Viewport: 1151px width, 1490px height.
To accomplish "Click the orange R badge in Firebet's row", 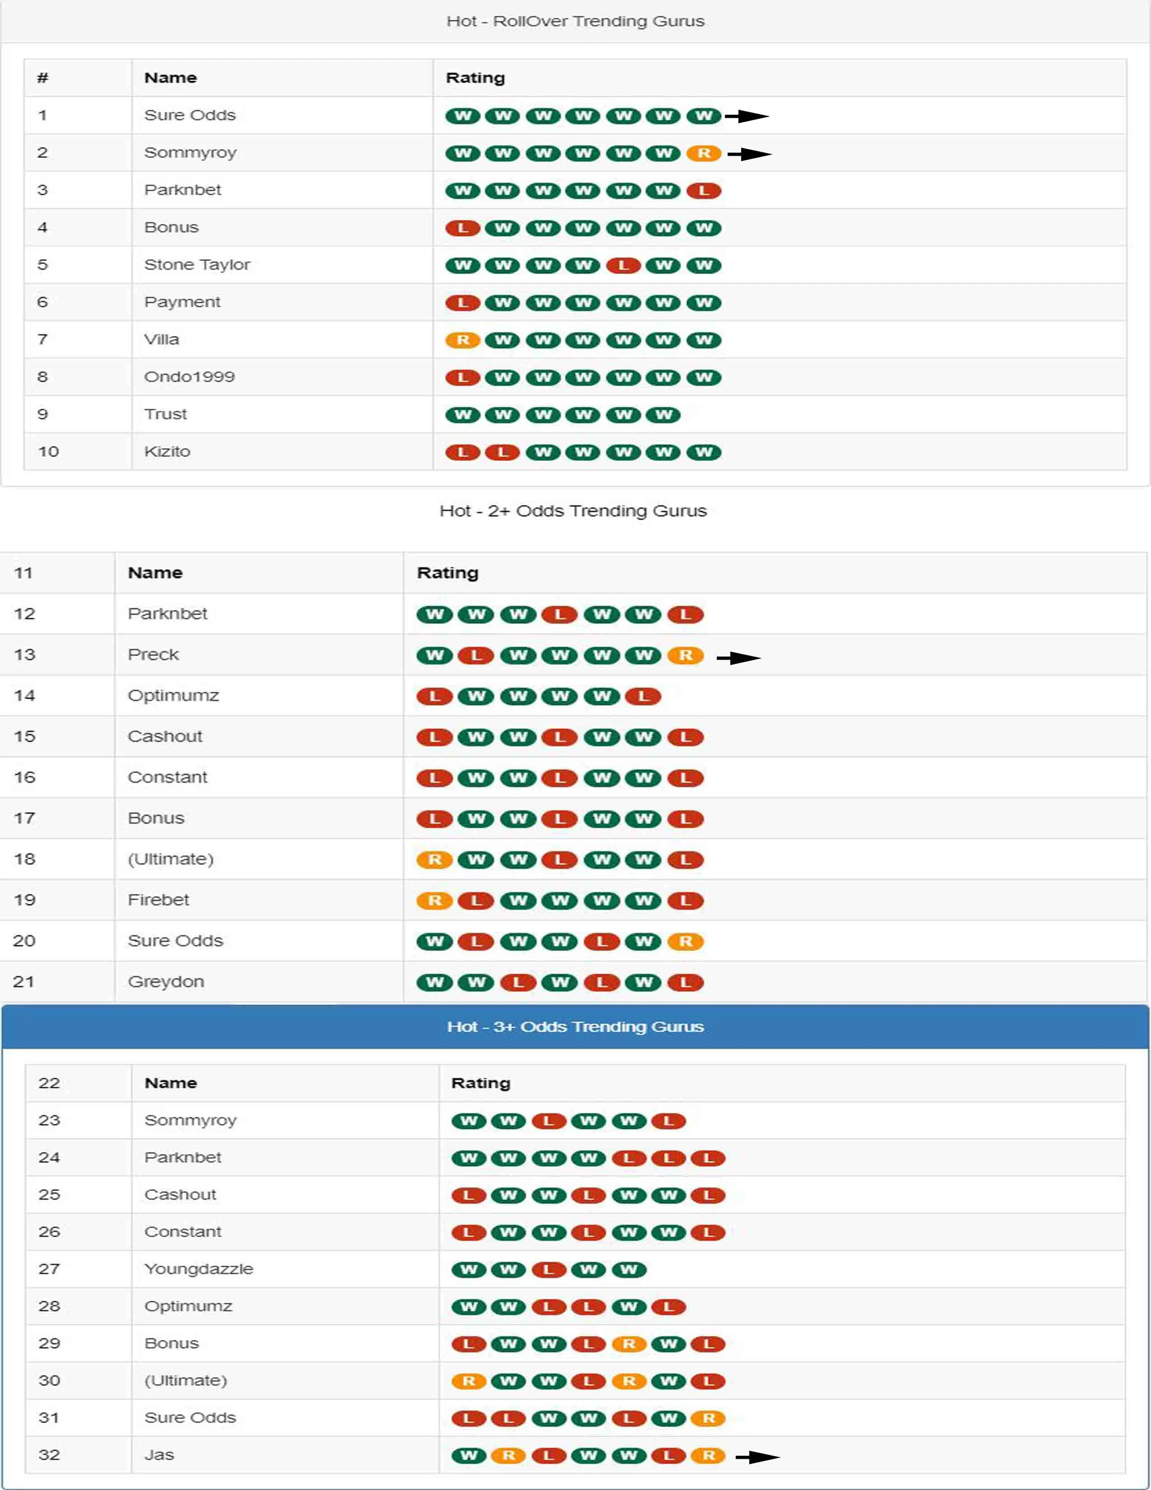I will coord(434,901).
